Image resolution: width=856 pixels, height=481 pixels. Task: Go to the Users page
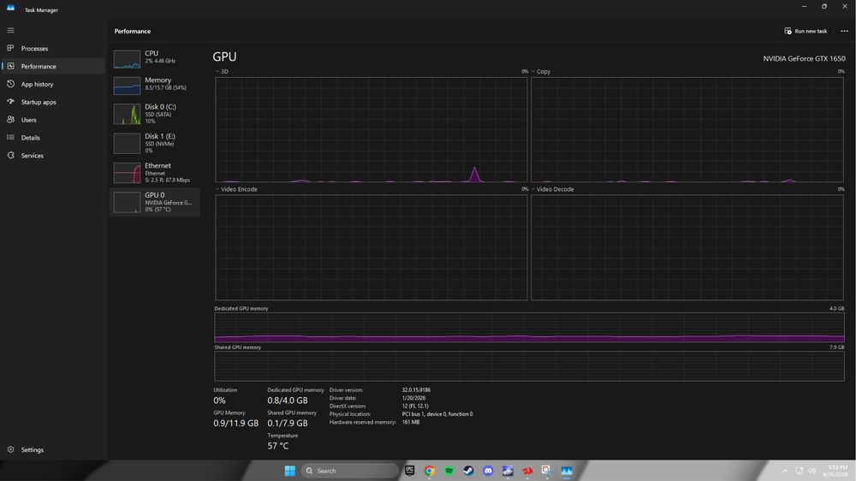(53, 120)
